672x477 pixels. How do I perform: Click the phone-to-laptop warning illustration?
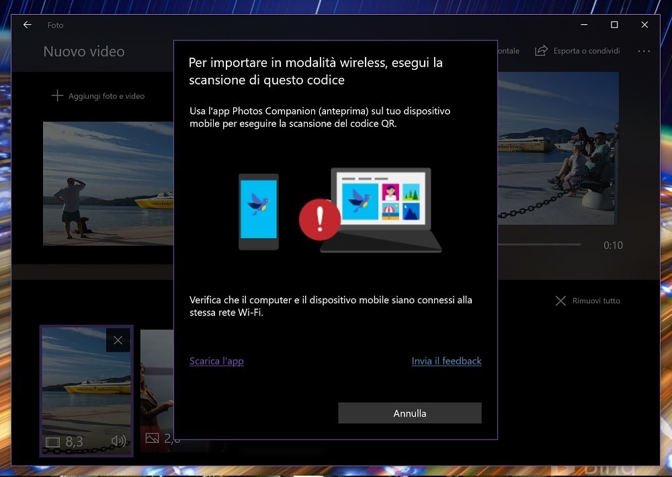tap(340, 209)
